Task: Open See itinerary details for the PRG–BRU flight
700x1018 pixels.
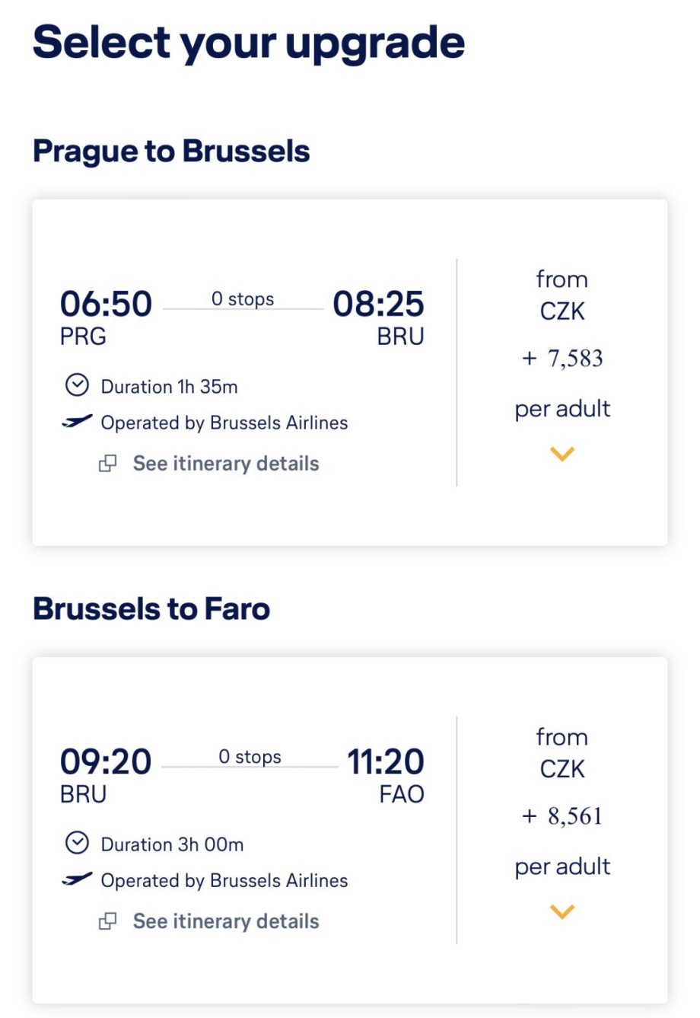Action: pos(225,464)
